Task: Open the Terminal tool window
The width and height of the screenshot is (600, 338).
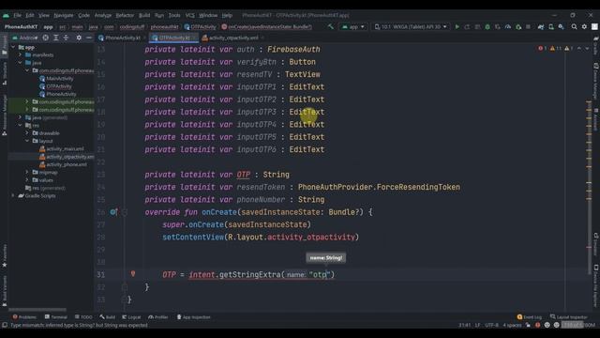Action: (56, 317)
